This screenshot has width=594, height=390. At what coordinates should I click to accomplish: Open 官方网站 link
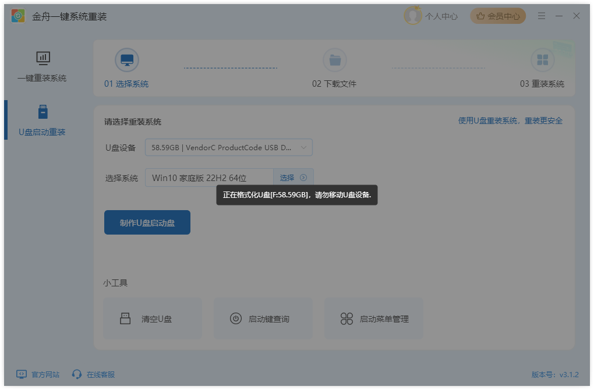[x=45, y=374]
